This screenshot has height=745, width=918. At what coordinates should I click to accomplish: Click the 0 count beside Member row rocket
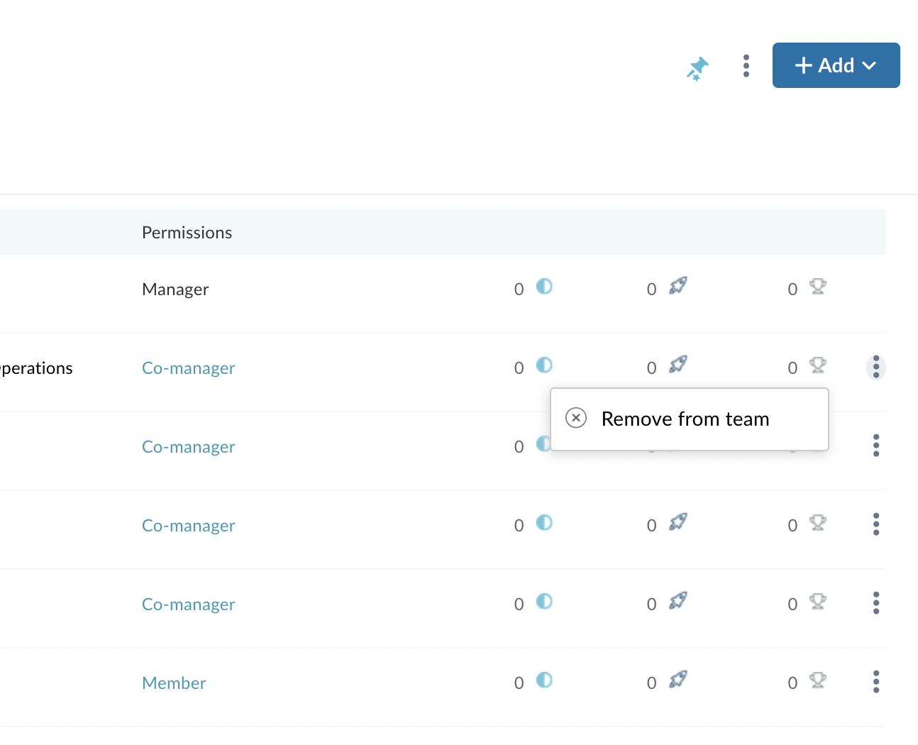click(651, 683)
